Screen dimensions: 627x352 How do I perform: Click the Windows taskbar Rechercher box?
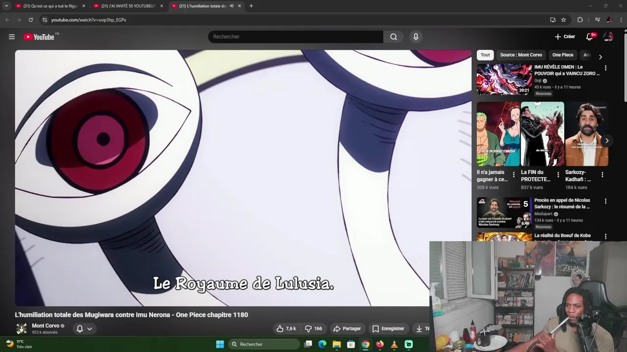pos(265,344)
